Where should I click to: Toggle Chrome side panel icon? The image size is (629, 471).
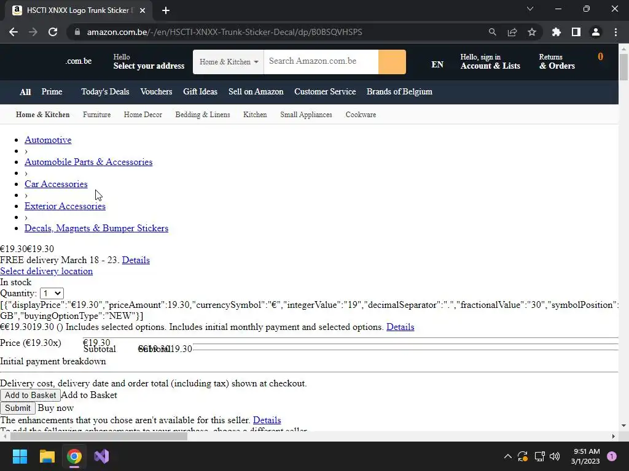coord(576,32)
